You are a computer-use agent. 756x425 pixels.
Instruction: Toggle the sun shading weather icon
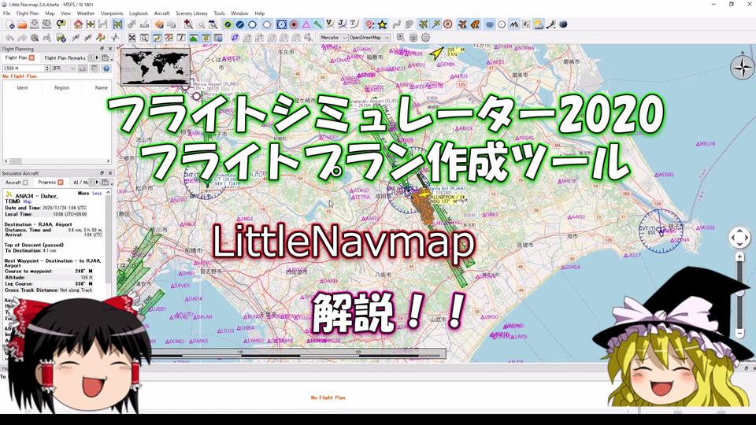tap(538, 24)
